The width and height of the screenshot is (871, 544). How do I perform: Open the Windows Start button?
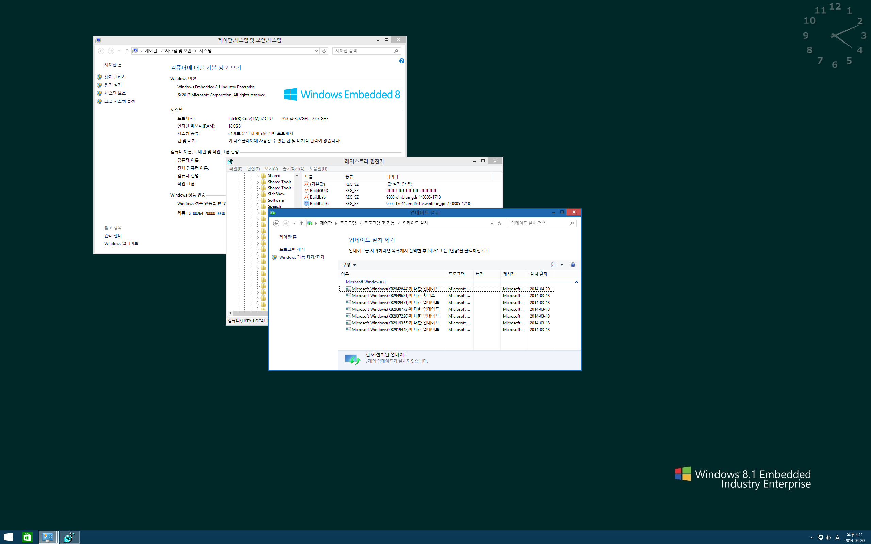tap(8, 537)
